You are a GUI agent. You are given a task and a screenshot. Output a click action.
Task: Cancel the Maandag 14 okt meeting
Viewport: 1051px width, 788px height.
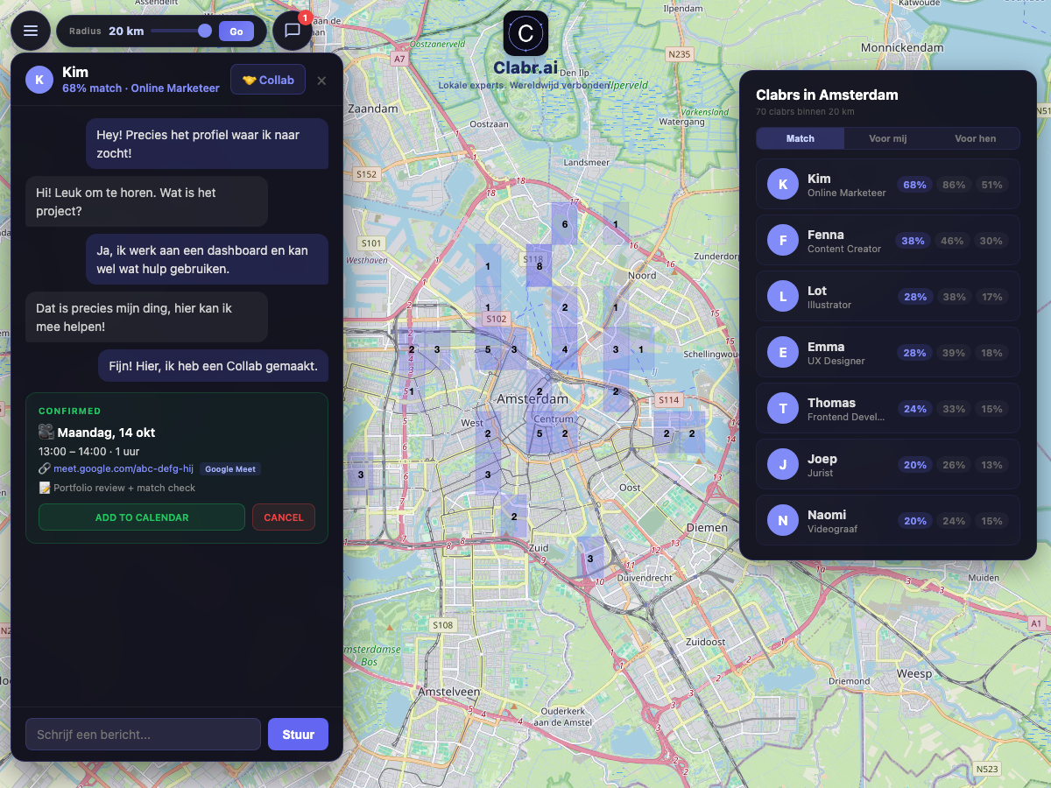(x=283, y=517)
